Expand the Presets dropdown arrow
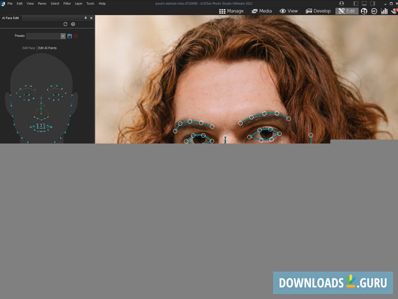Viewport: 398px width, 299px height. coord(63,36)
